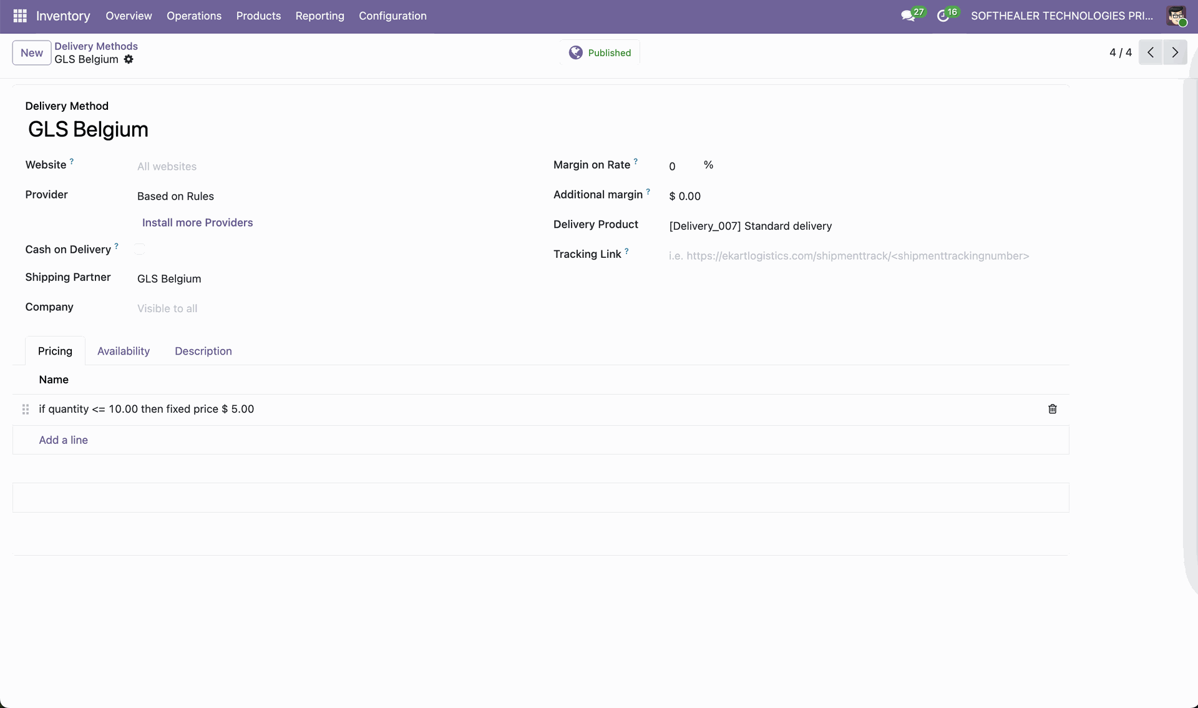Click the user avatar icon

[1176, 16]
